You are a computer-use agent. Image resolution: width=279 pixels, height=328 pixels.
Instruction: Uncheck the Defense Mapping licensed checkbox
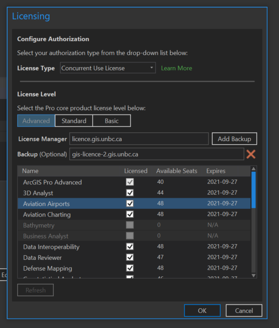(x=130, y=268)
